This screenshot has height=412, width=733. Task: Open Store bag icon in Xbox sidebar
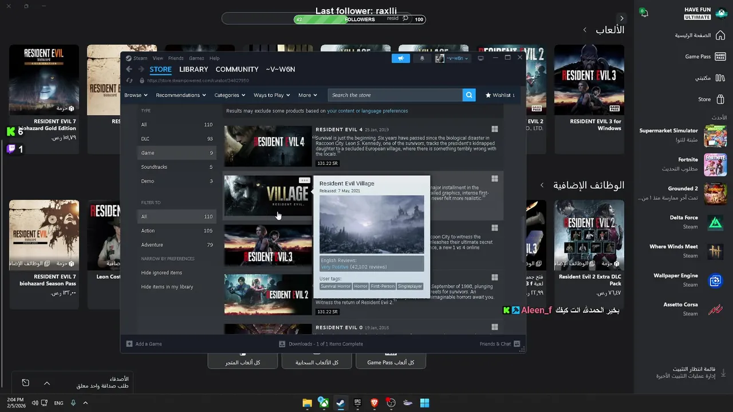pos(720,99)
